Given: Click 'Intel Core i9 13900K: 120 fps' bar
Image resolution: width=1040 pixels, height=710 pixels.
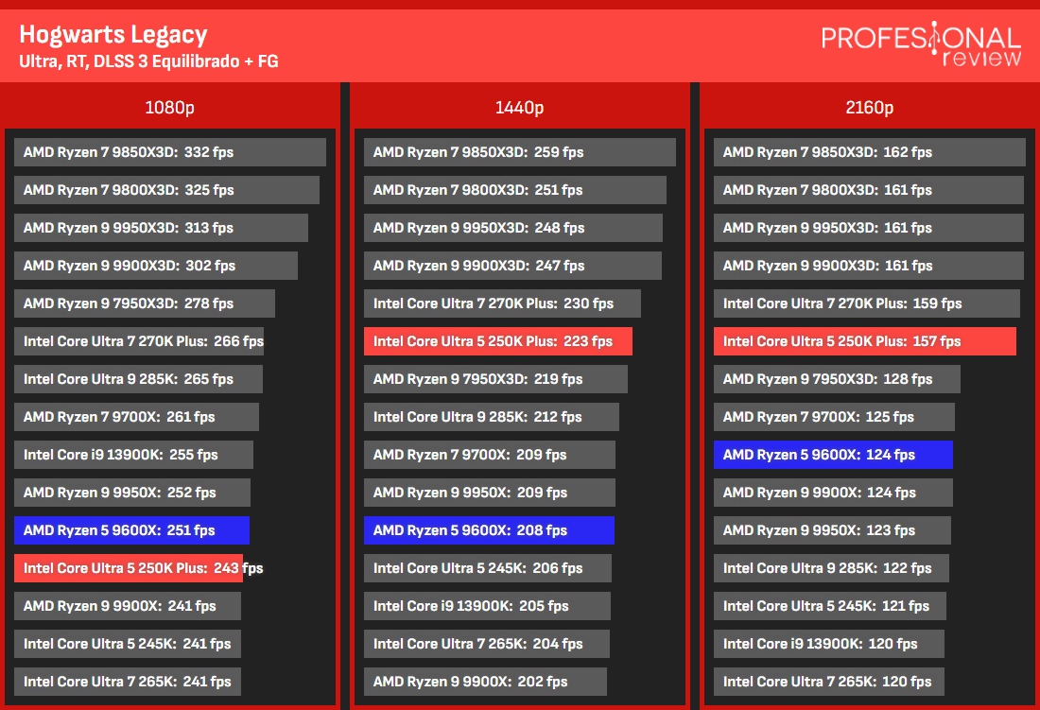Looking at the screenshot, I should [829, 644].
